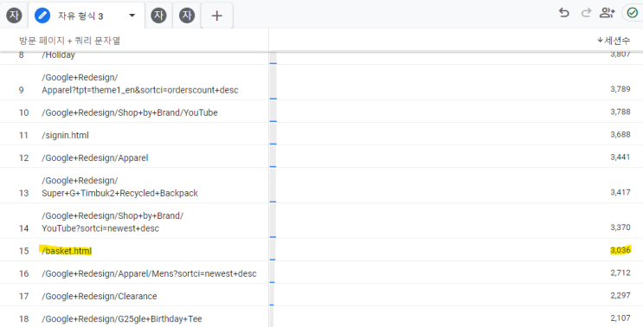This screenshot has height=327, width=643.
Task: Click the 3,688 sessions value
Action: click(x=620, y=134)
